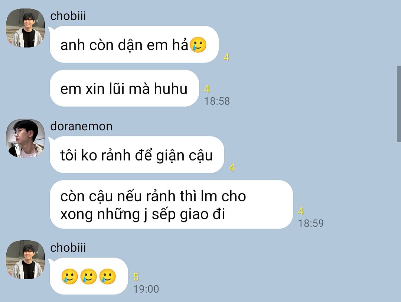
Task: Click the crying emoji in first message
Action: pyautogui.click(x=198, y=45)
